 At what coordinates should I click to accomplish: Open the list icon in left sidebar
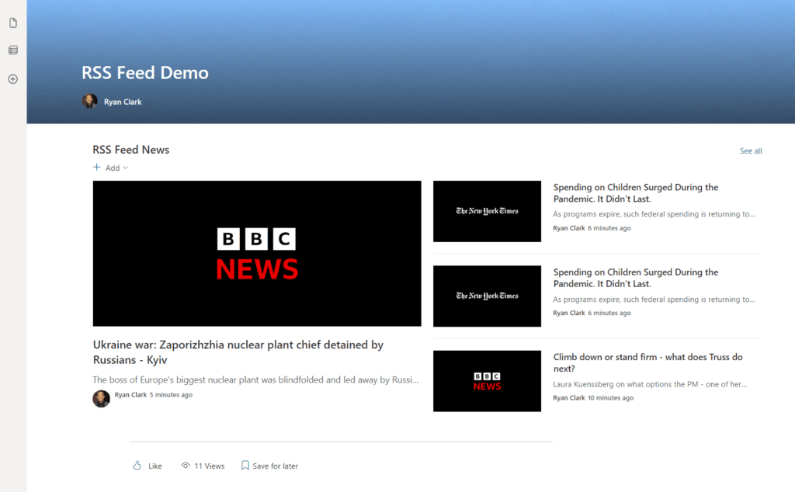[x=13, y=50]
